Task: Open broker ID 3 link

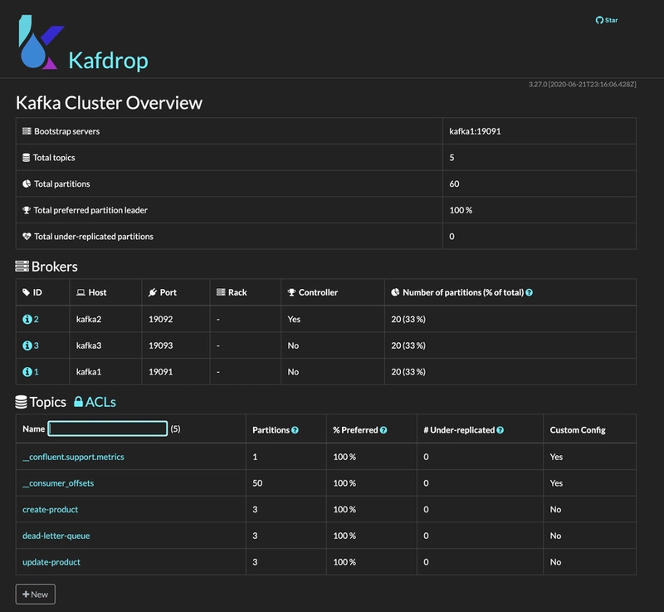Action: click(36, 345)
